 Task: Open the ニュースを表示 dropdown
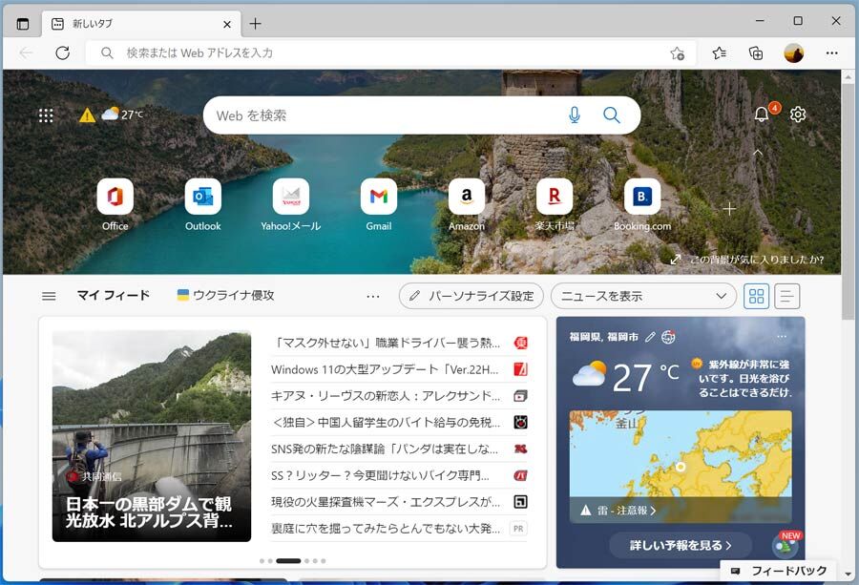click(643, 297)
